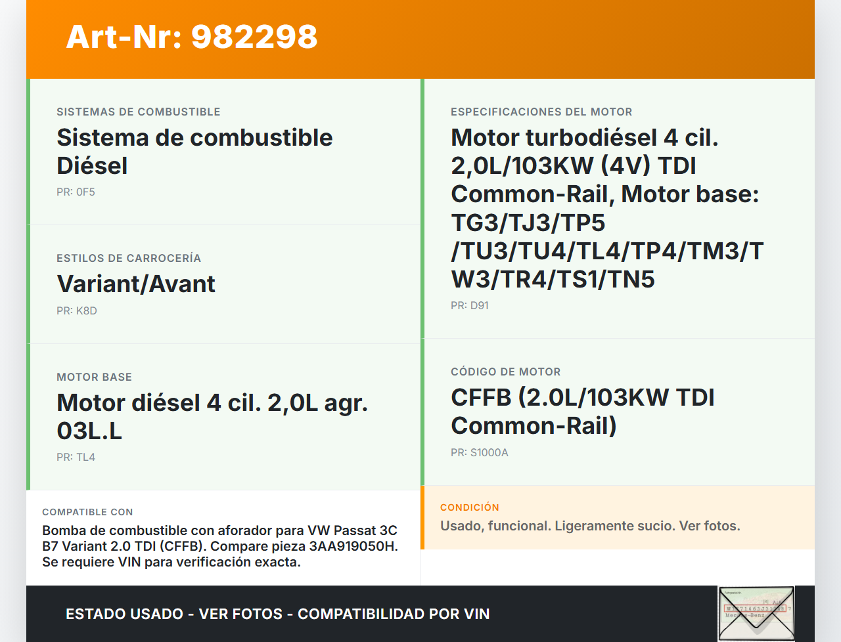Click the PR: S1000A code

(480, 453)
